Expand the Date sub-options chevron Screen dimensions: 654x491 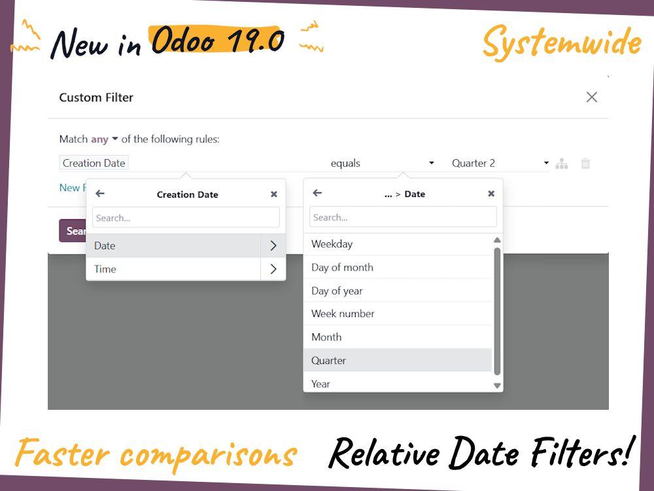(x=273, y=245)
